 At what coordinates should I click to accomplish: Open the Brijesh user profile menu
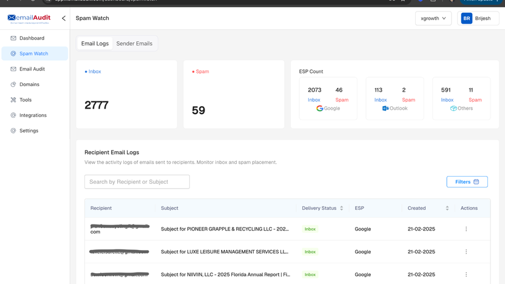[x=478, y=19]
